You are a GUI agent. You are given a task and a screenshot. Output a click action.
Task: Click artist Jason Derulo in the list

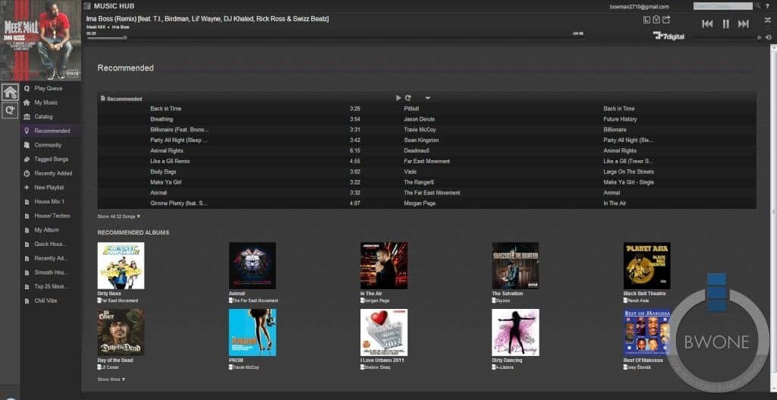tap(419, 119)
